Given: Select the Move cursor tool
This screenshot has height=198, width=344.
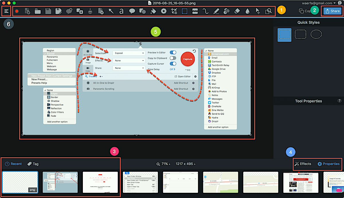Looking at the screenshot, I should point(258,11).
